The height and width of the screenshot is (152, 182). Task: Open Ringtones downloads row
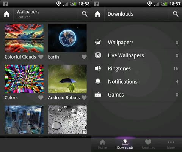click(136, 68)
